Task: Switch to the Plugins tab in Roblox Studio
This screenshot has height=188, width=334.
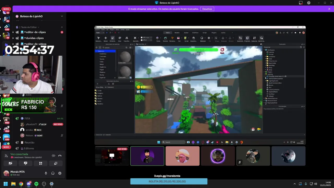Action: click(214, 33)
